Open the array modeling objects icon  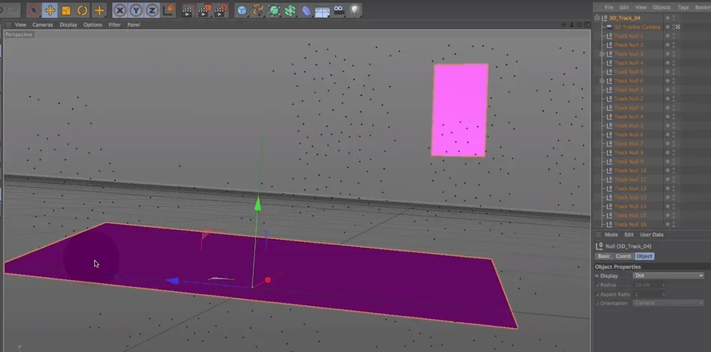290,10
